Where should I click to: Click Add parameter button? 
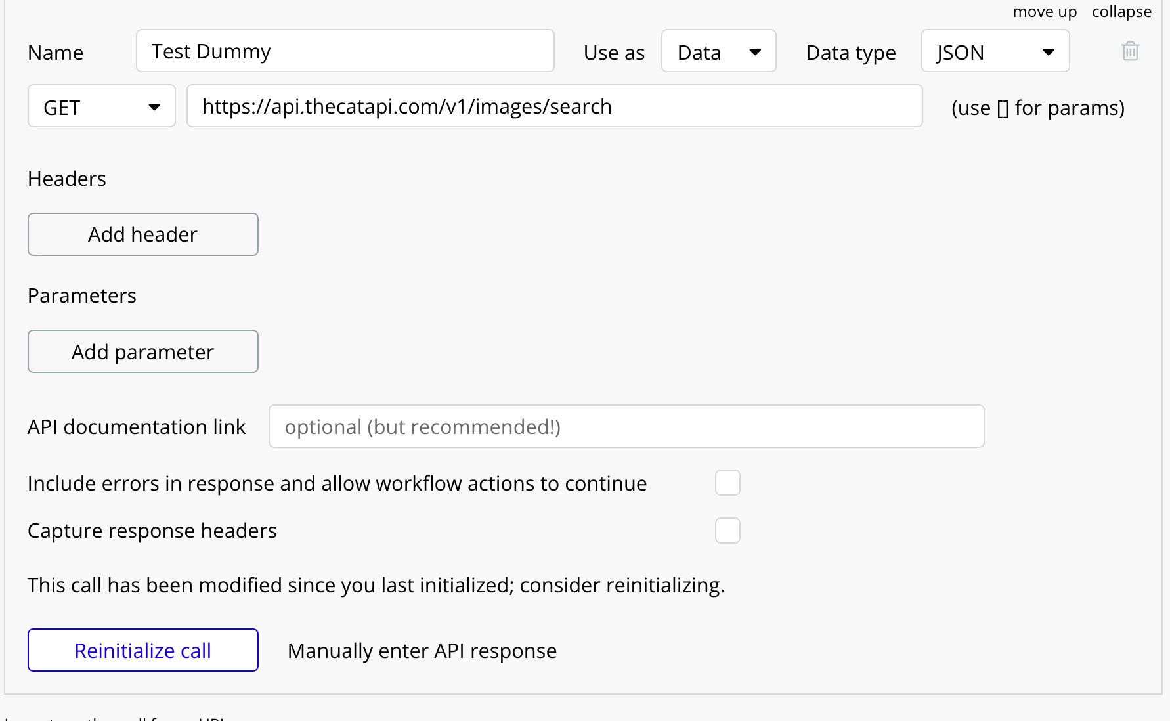click(142, 351)
